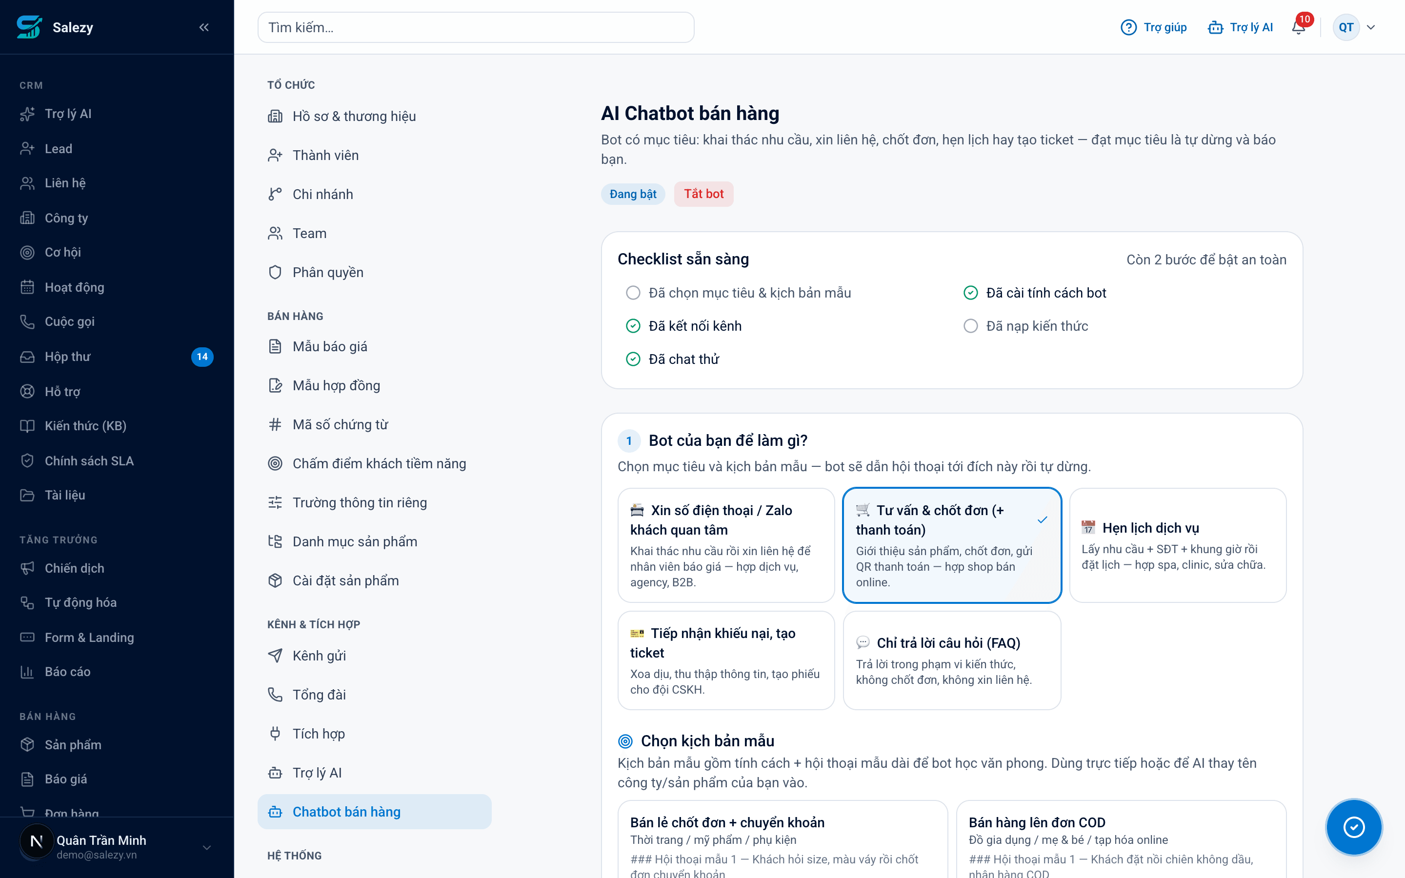Click the Chi nhánh branch icon
Screen dimensions: 1405x878
tap(275, 194)
